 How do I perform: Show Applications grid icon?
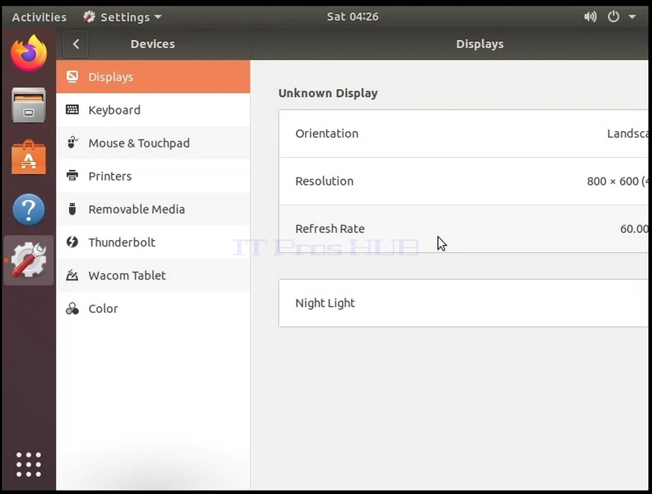29,464
